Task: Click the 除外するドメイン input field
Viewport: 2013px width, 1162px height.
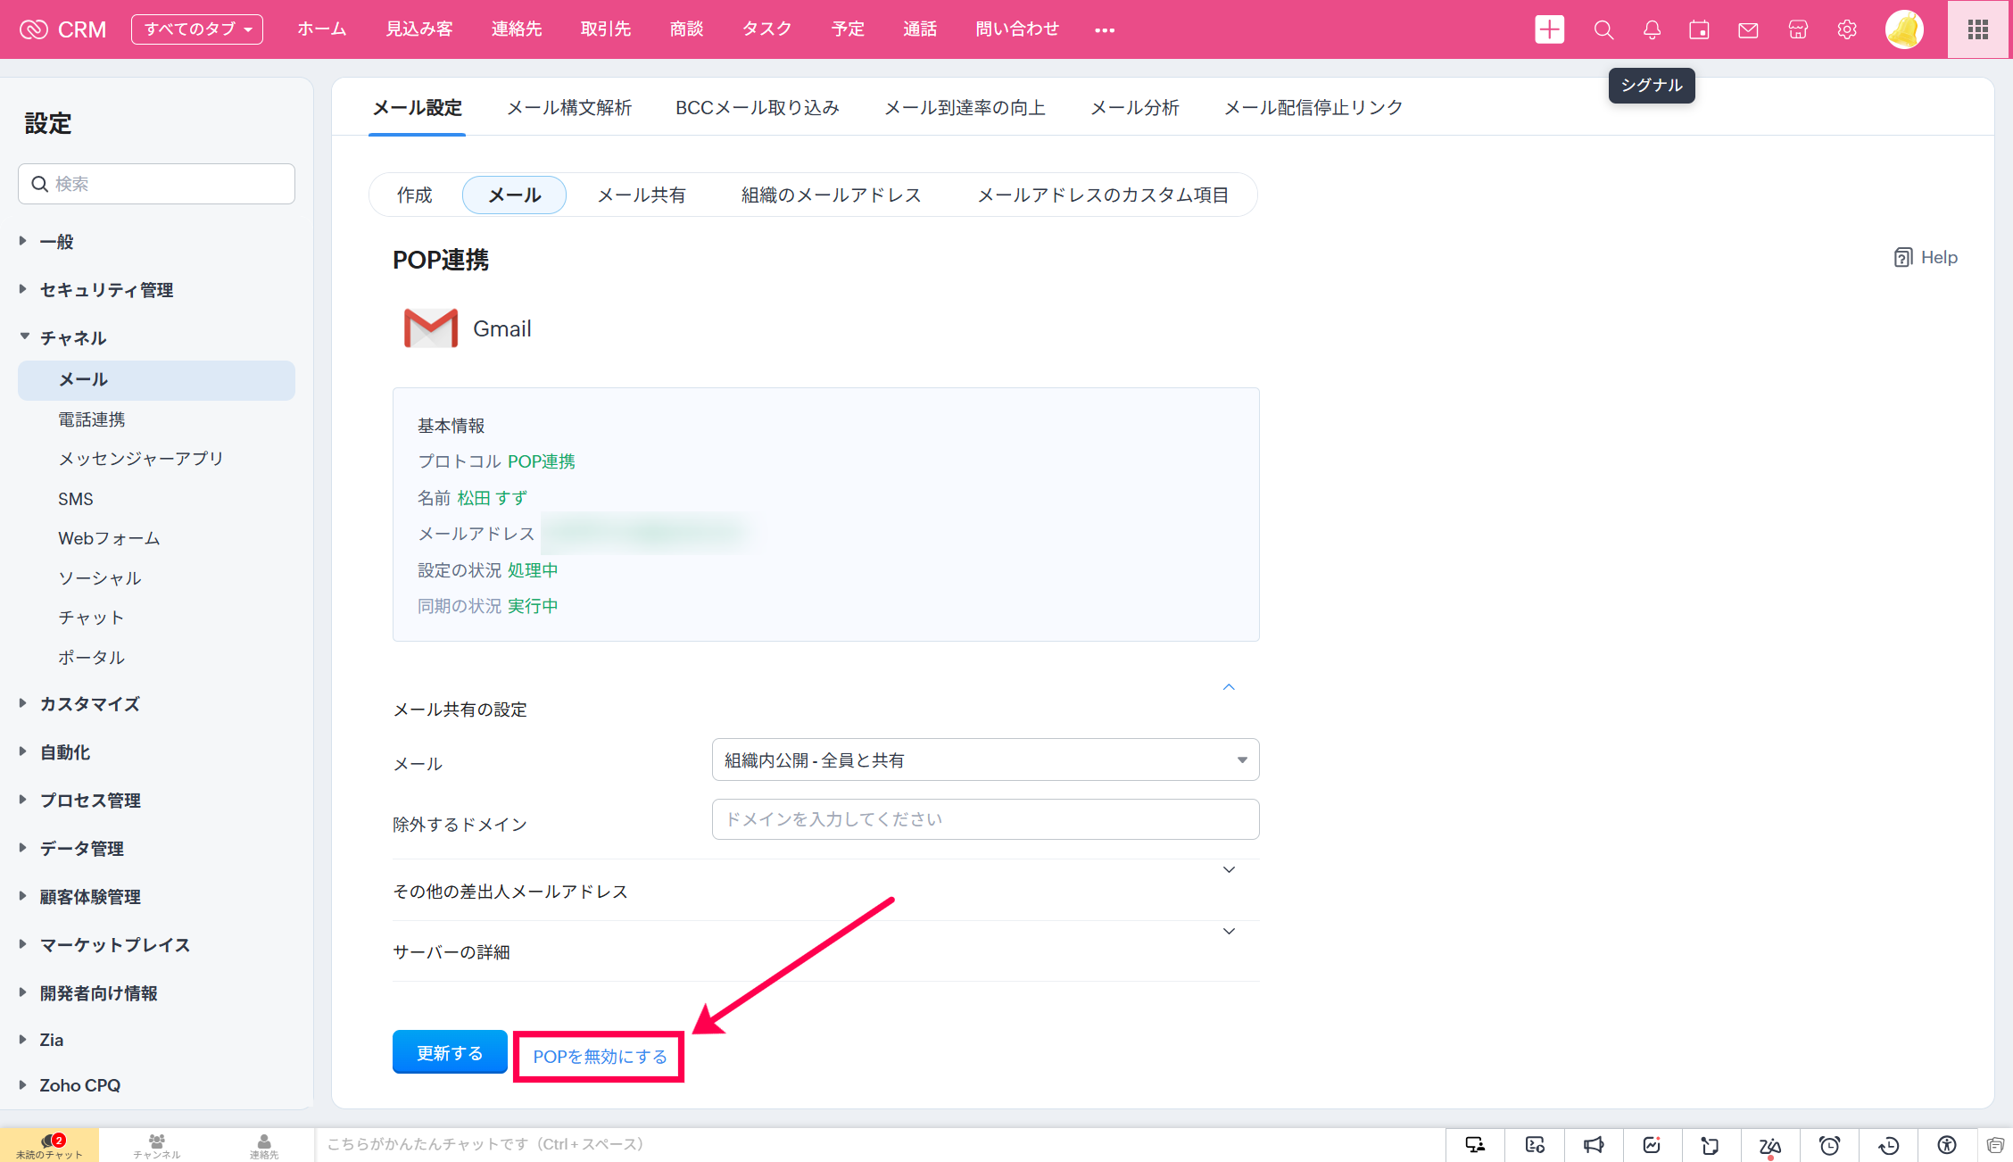Action: 985,819
